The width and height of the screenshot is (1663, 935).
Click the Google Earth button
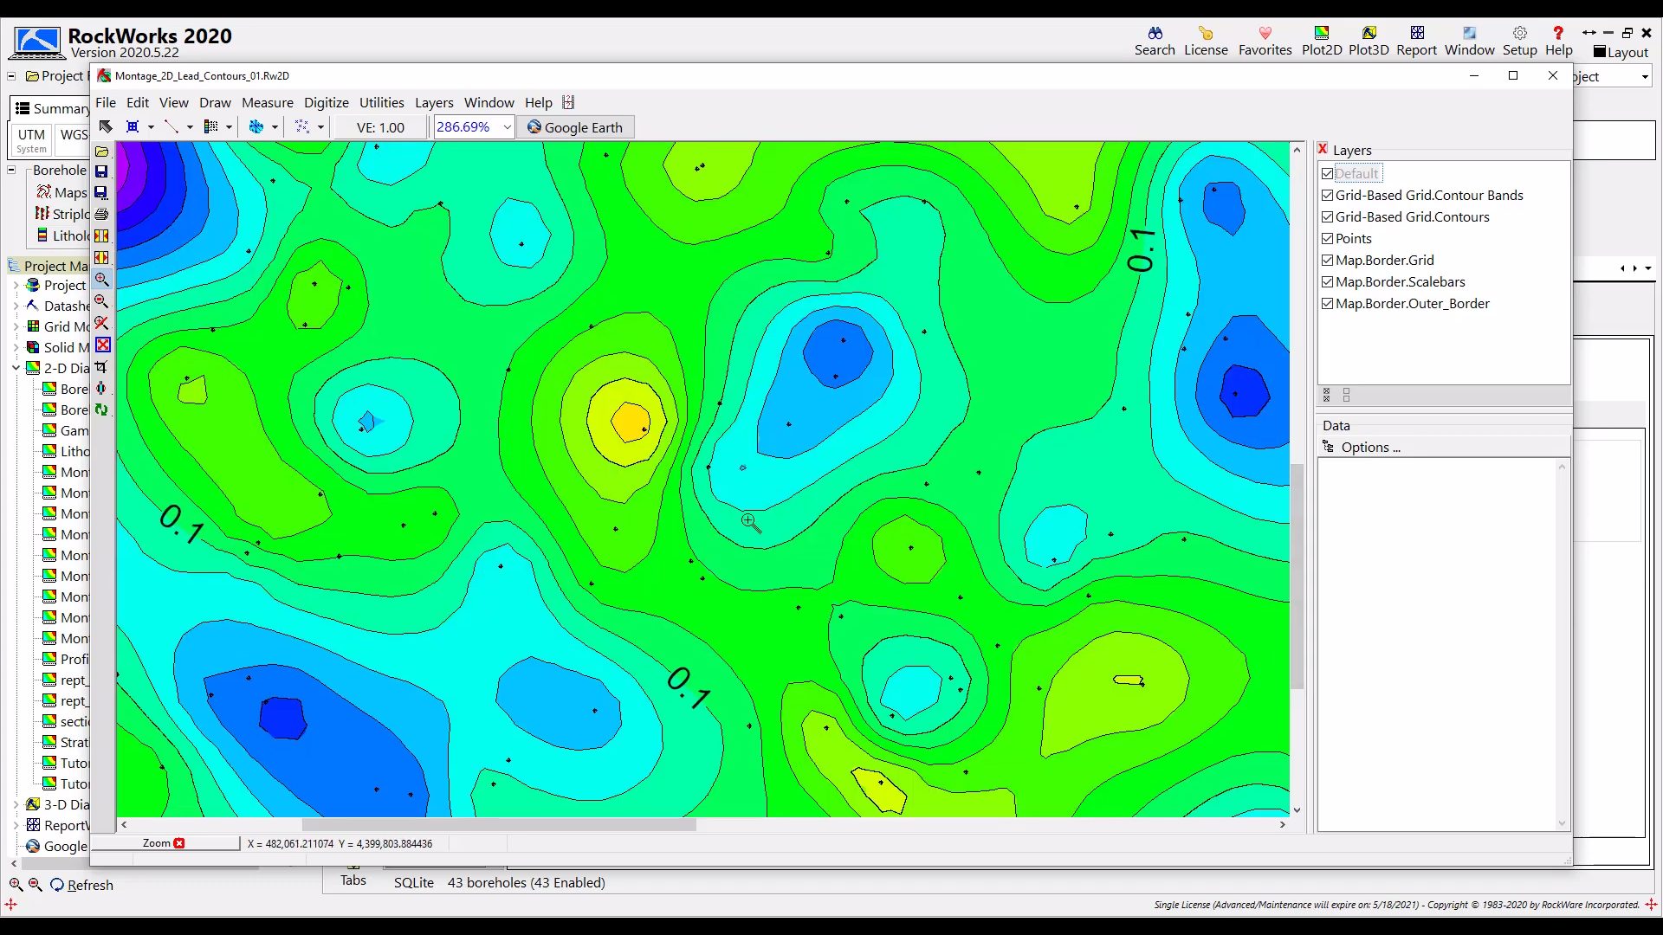pyautogui.click(x=575, y=127)
